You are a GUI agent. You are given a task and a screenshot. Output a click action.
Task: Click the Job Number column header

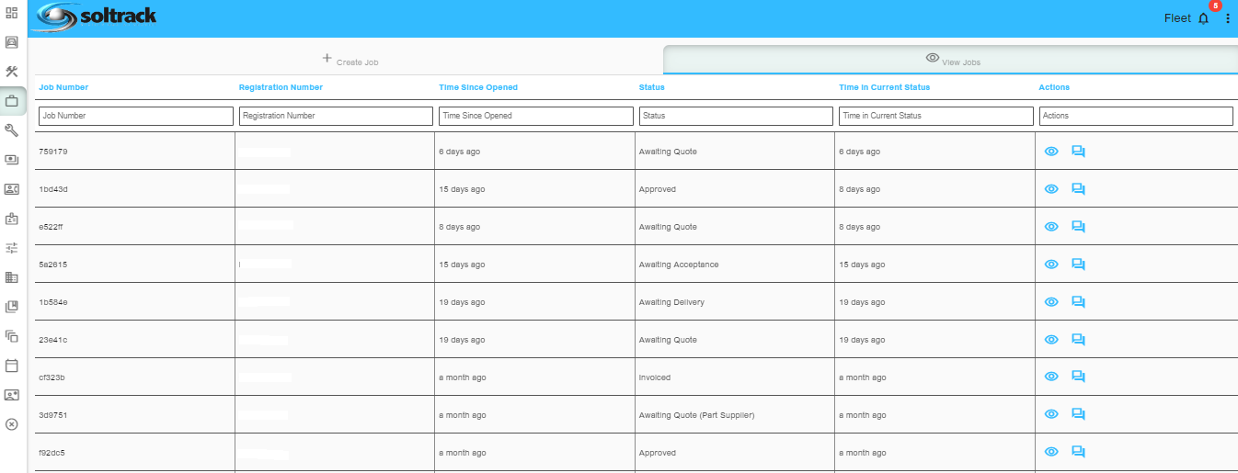pyautogui.click(x=63, y=87)
